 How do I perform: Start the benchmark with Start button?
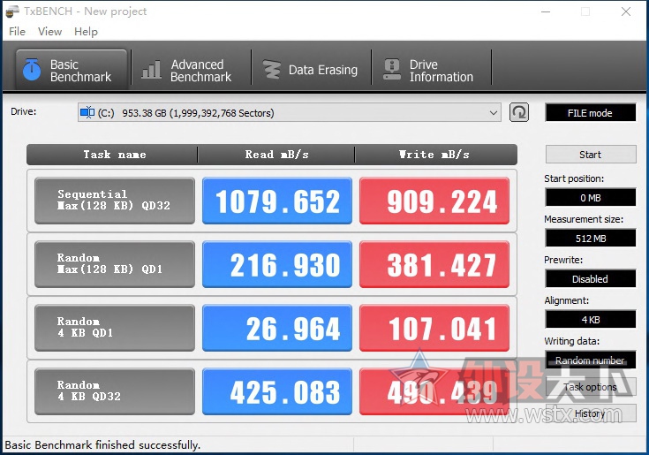pyautogui.click(x=591, y=155)
